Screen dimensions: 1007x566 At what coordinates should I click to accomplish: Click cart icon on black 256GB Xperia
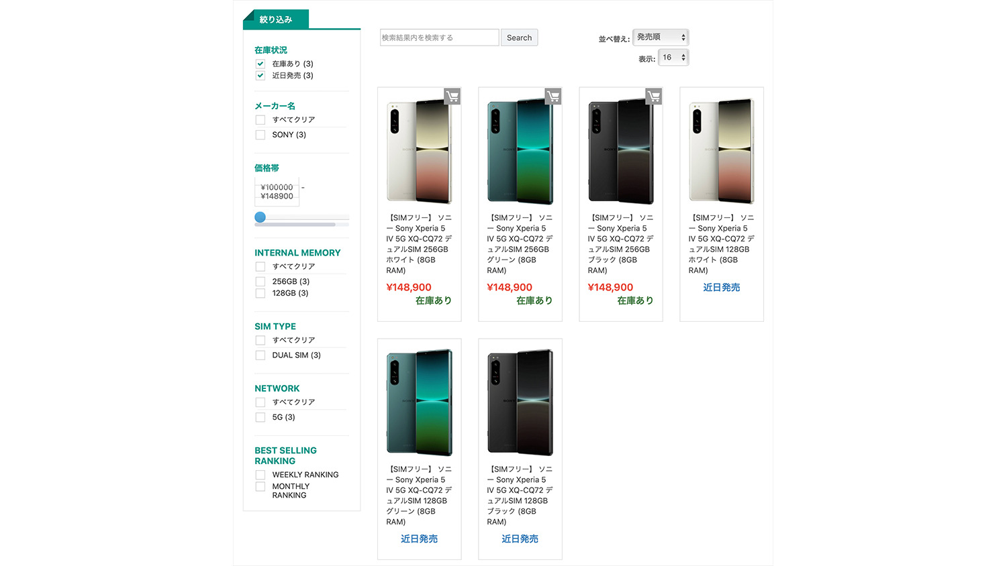coord(654,97)
